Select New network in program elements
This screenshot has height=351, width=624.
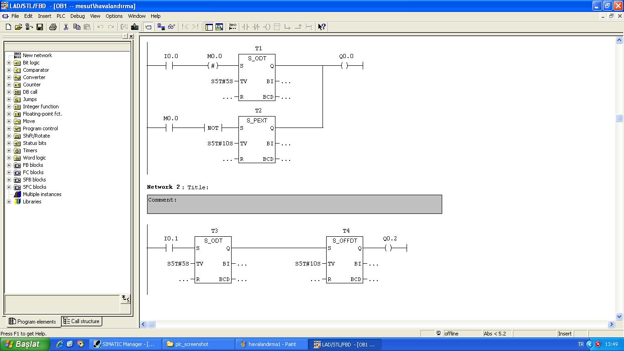37,55
